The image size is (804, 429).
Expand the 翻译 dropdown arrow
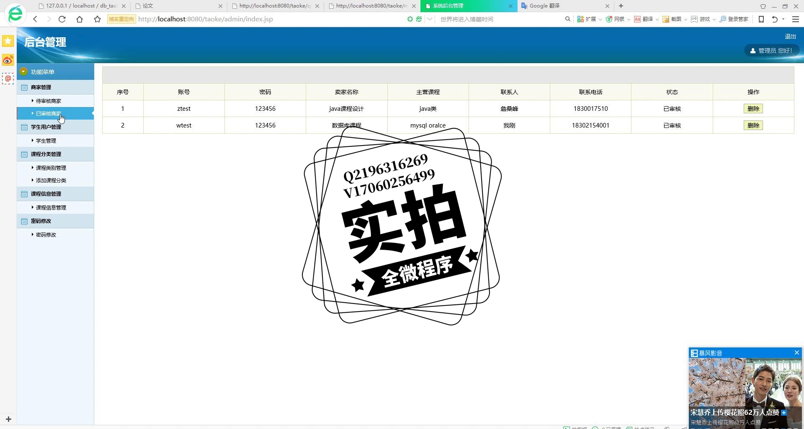pos(657,20)
